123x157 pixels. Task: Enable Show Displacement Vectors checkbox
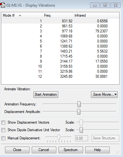click(x=3, y=122)
